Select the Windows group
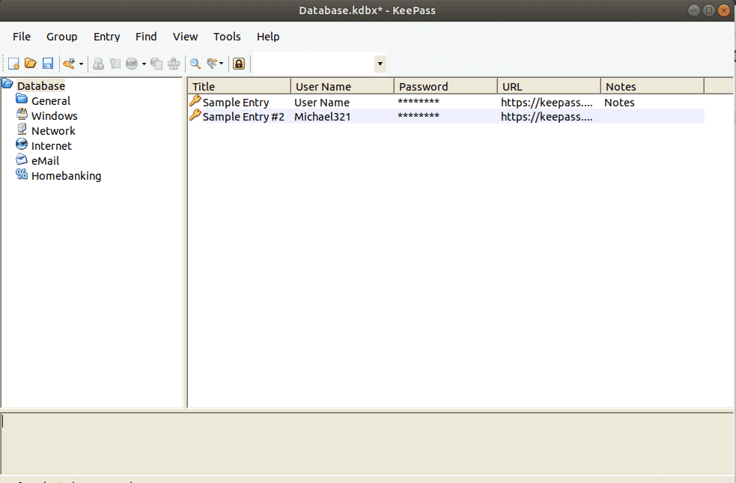Viewport: 736px width, 483px height. [54, 115]
